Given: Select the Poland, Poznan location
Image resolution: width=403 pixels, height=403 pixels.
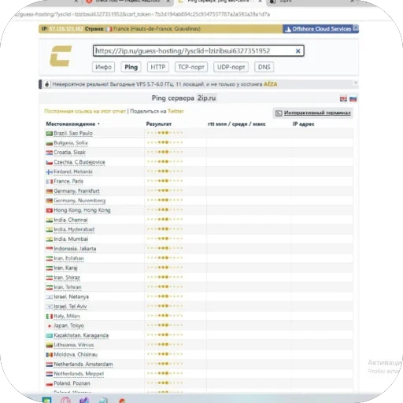Looking at the screenshot, I should pyautogui.click(x=72, y=383).
